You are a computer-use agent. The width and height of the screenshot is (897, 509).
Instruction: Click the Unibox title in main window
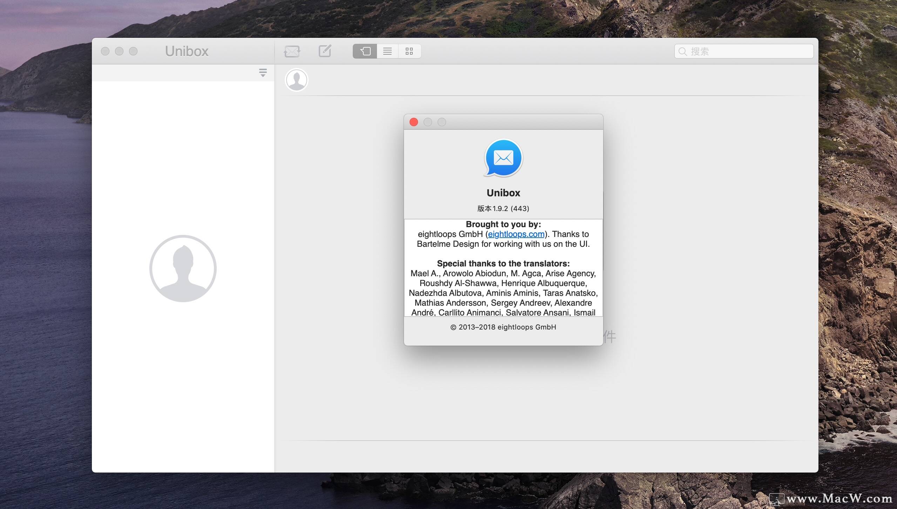[x=187, y=51]
